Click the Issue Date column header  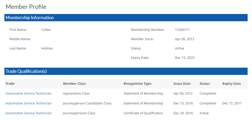click(x=182, y=83)
